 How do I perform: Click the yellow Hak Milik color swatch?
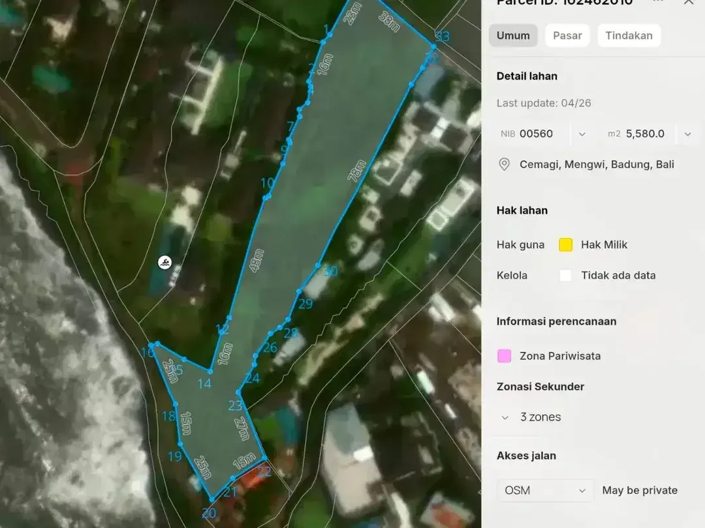coord(565,244)
